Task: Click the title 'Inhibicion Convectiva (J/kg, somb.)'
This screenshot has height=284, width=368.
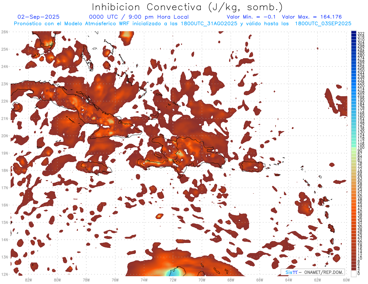Action: tap(187, 7)
